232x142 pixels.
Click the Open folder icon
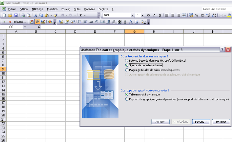(x=10, y=15)
